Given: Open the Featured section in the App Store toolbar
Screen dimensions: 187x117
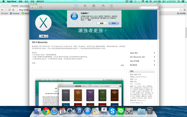Looking at the screenshot, I should pyautogui.click(x=76, y=6).
